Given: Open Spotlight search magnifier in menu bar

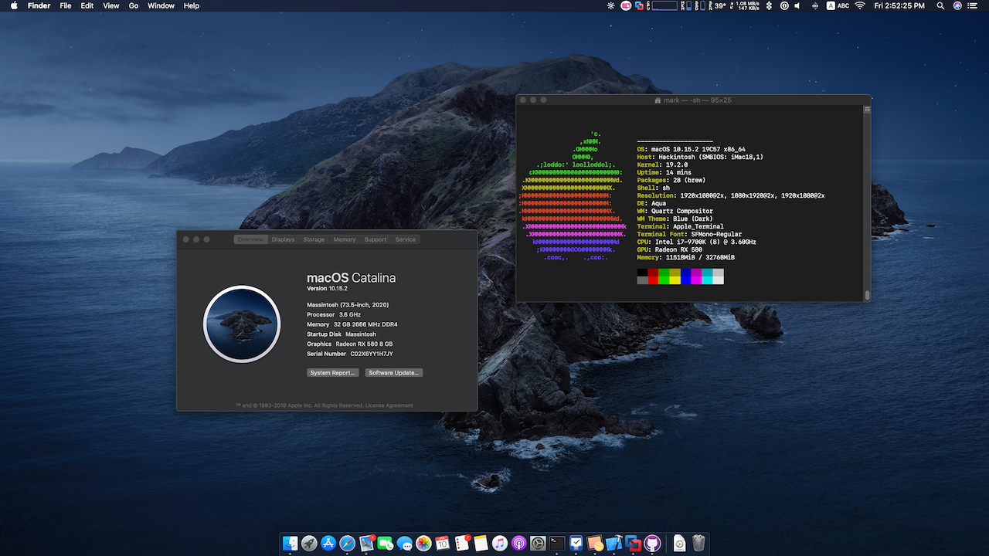Looking at the screenshot, I should point(940,5).
